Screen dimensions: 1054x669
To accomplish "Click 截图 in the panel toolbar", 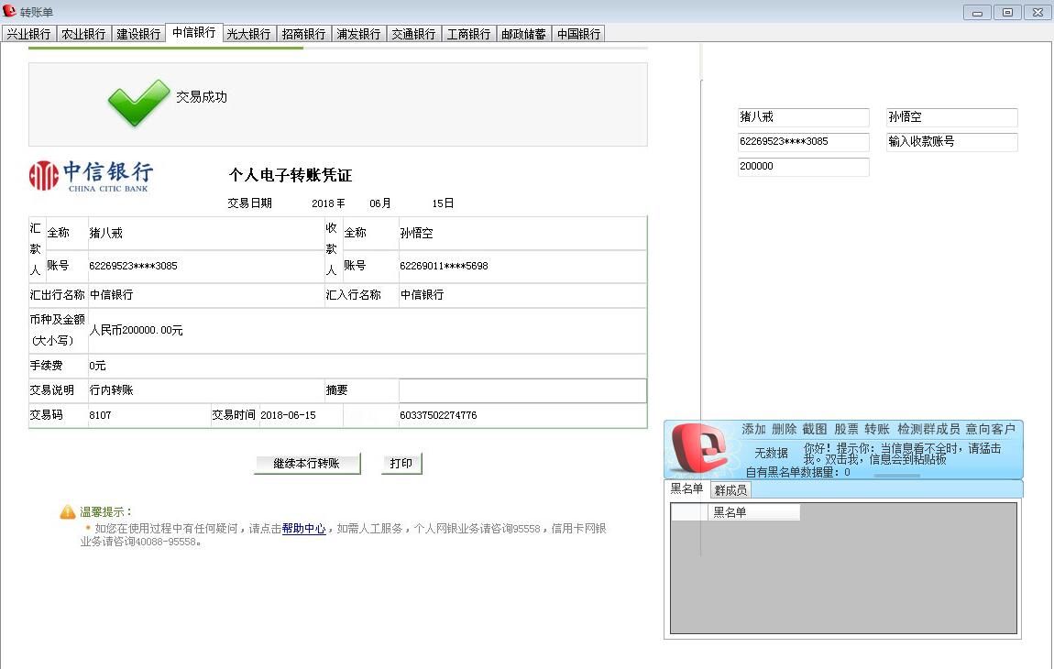I will [815, 429].
